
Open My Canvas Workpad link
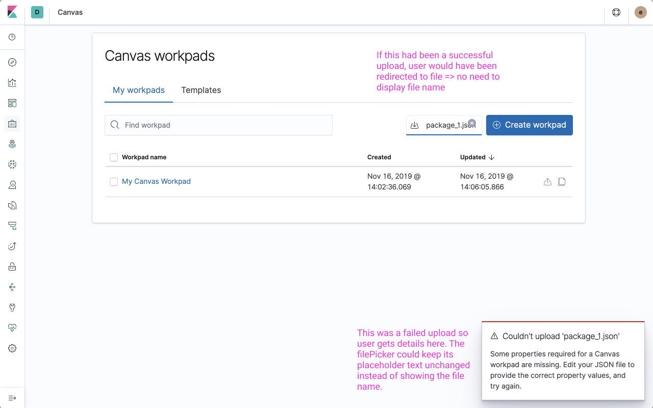156,181
